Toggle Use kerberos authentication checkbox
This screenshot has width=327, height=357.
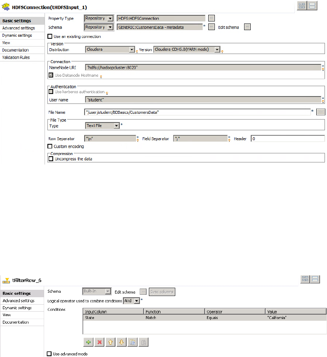click(51, 92)
